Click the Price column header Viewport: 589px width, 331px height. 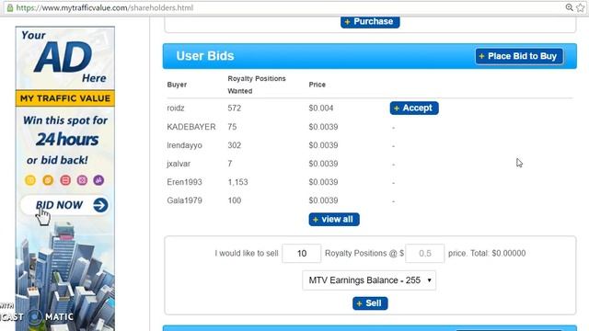pyautogui.click(x=317, y=85)
